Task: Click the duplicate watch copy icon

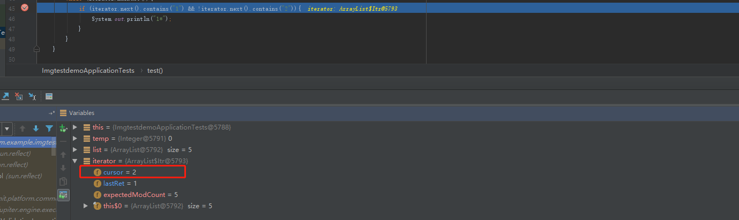Action: (x=63, y=181)
